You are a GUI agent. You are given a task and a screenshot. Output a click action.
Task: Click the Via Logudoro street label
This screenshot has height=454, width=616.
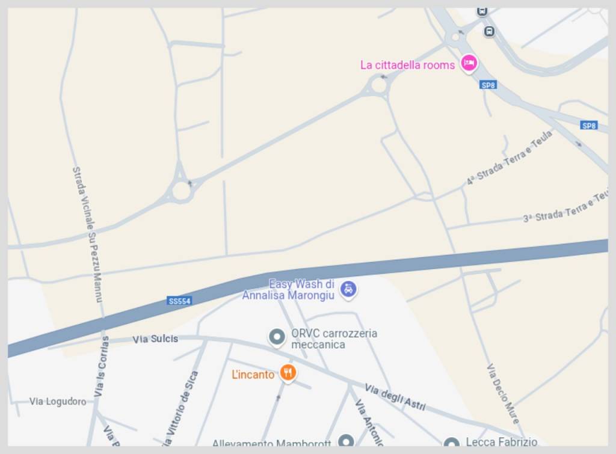coord(58,401)
